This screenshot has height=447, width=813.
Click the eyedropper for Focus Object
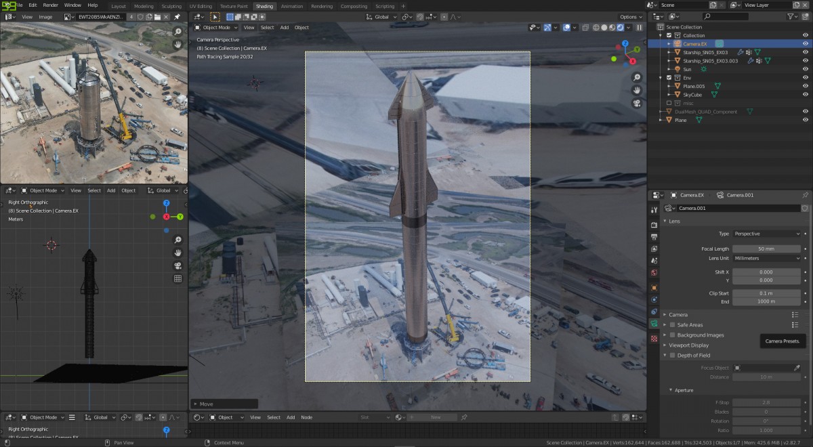pyautogui.click(x=797, y=368)
